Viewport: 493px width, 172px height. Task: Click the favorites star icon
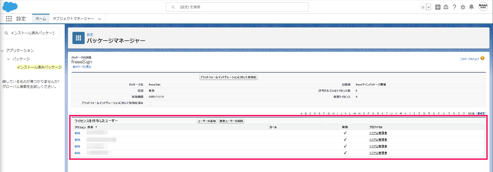click(423, 7)
